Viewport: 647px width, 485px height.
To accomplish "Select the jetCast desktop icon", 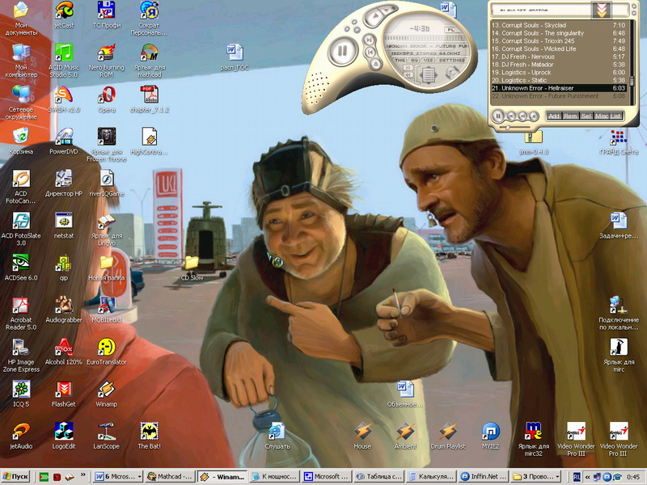I will coord(64,15).
